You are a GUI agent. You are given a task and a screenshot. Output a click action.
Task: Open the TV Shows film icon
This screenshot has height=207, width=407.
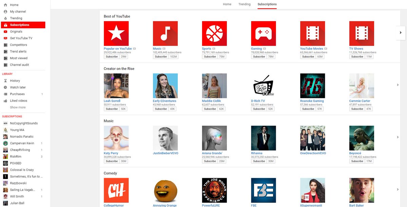[362, 33]
